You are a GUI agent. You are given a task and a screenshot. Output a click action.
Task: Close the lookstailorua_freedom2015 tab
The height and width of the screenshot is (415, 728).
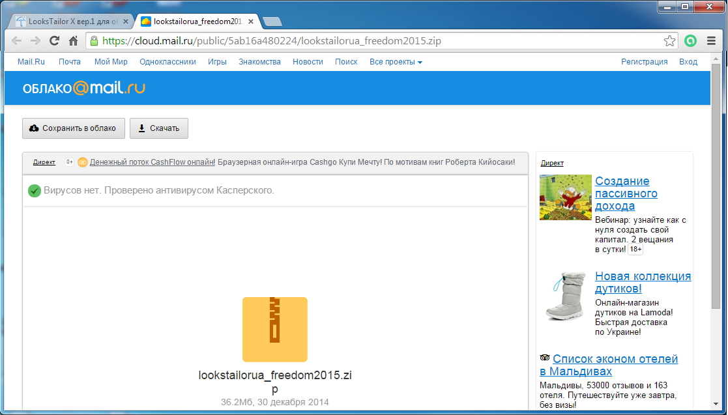pyautogui.click(x=251, y=21)
